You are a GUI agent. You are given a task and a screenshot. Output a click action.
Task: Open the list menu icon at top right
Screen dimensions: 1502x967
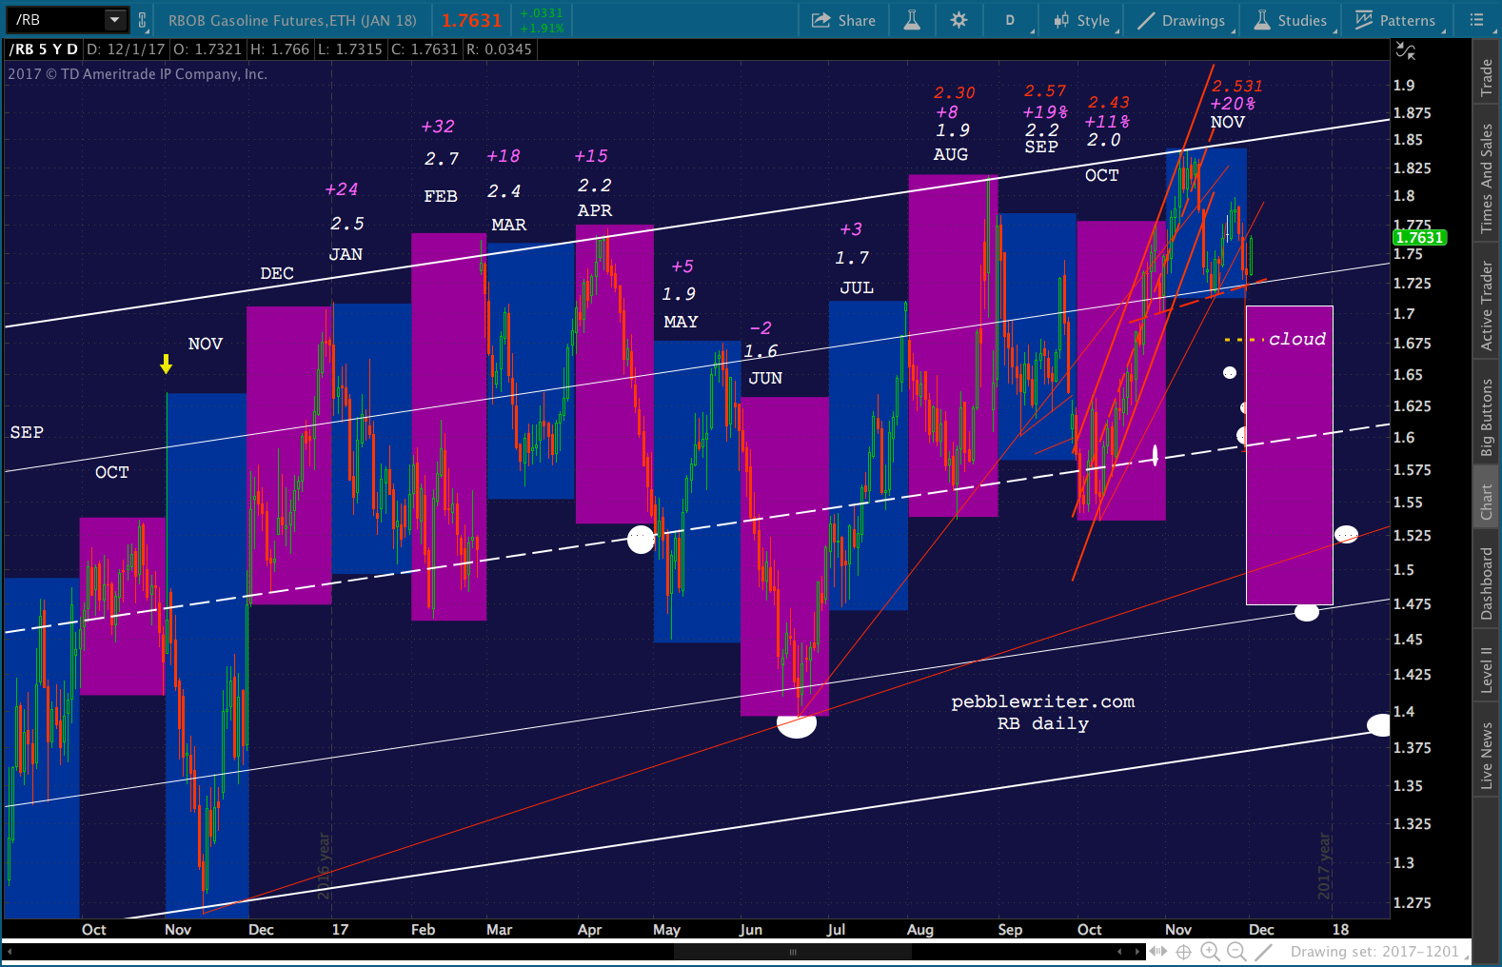click(1476, 20)
